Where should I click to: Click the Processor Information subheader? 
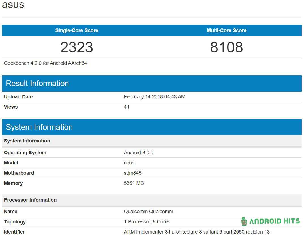[152, 200]
